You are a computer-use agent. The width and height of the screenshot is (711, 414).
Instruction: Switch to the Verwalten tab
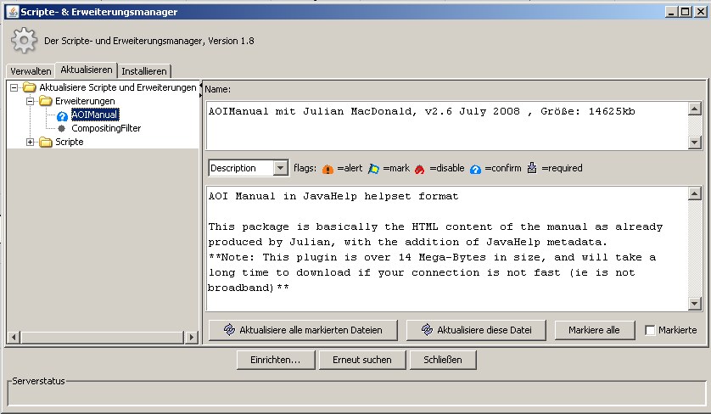tap(31, 71)
